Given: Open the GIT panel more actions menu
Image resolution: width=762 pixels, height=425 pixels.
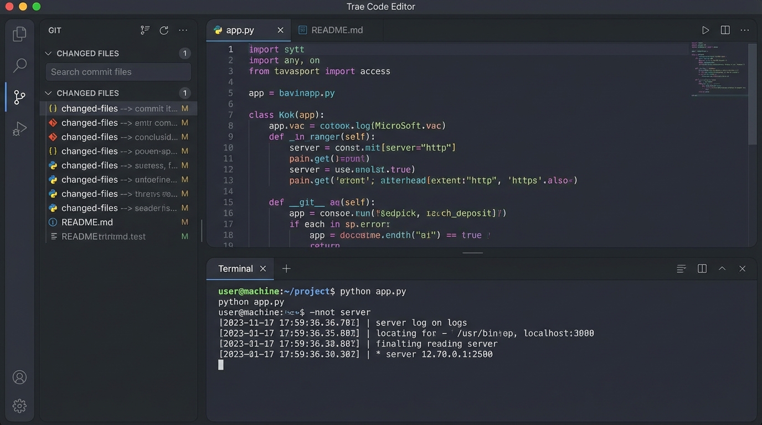Looking at the screenshot, I should [183, 30].
